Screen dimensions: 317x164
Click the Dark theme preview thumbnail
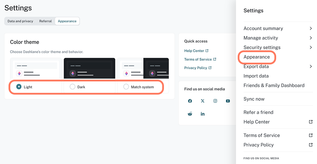click(x=89, y=68)
